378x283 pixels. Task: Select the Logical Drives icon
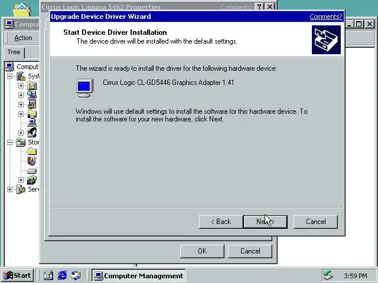coord(32,171)
